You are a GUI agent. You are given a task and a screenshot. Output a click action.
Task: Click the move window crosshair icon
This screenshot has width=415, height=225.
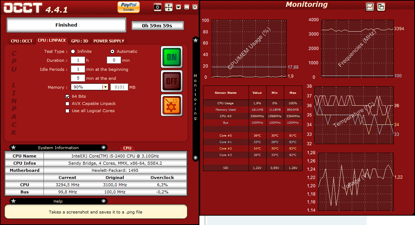coord(169,7)
